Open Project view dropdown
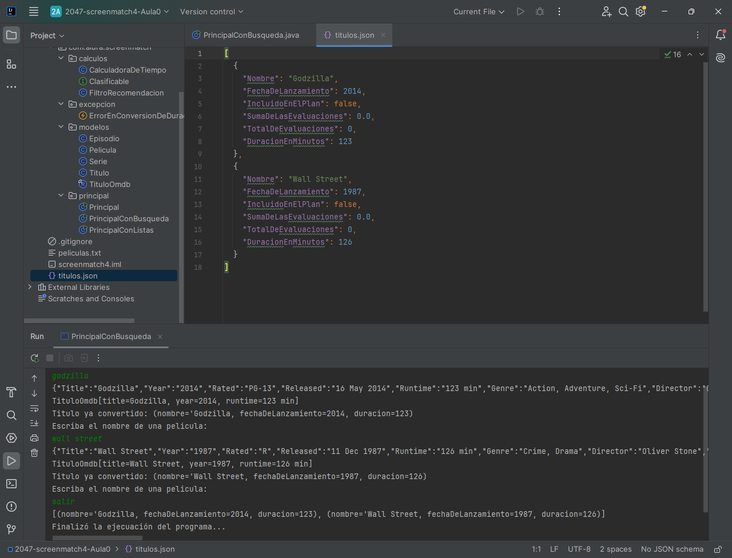This screenshot has height=558, width=732. point(47,35)
